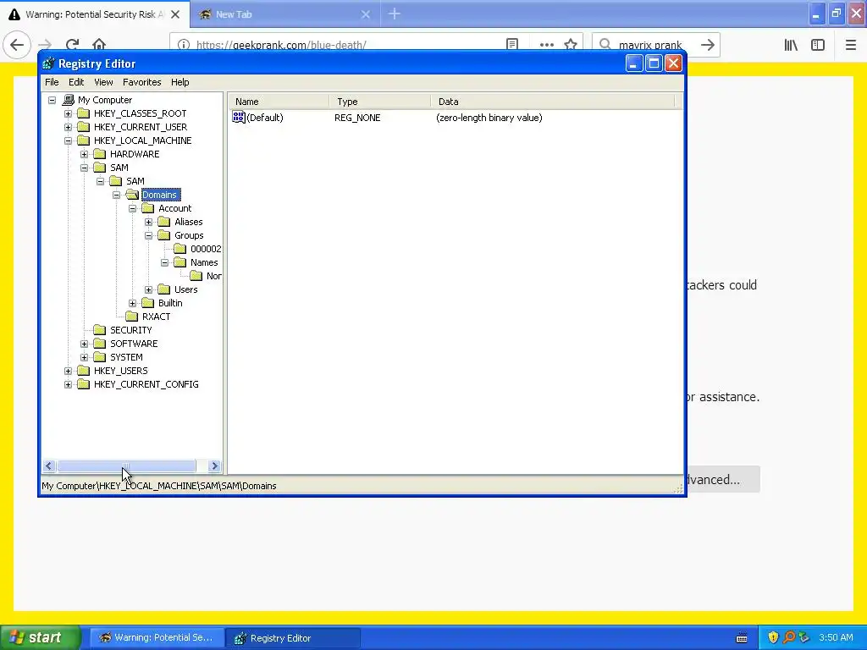This screenshot has width=867, height=650.
Task: Click the Registry Editor title bar icon
Action: click(x=48, y=63)
